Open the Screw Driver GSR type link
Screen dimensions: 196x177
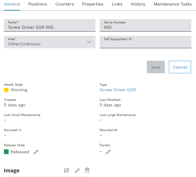click(118, 90)
